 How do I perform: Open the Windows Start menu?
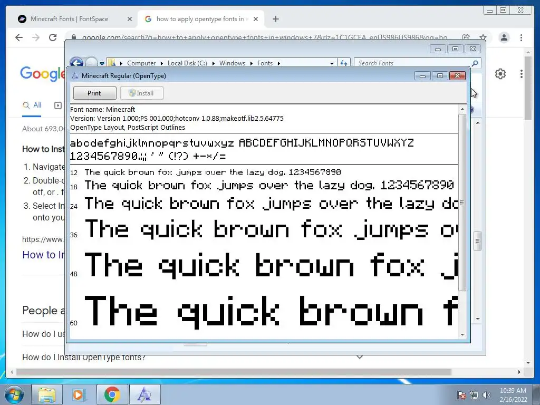tap(14, 394)
